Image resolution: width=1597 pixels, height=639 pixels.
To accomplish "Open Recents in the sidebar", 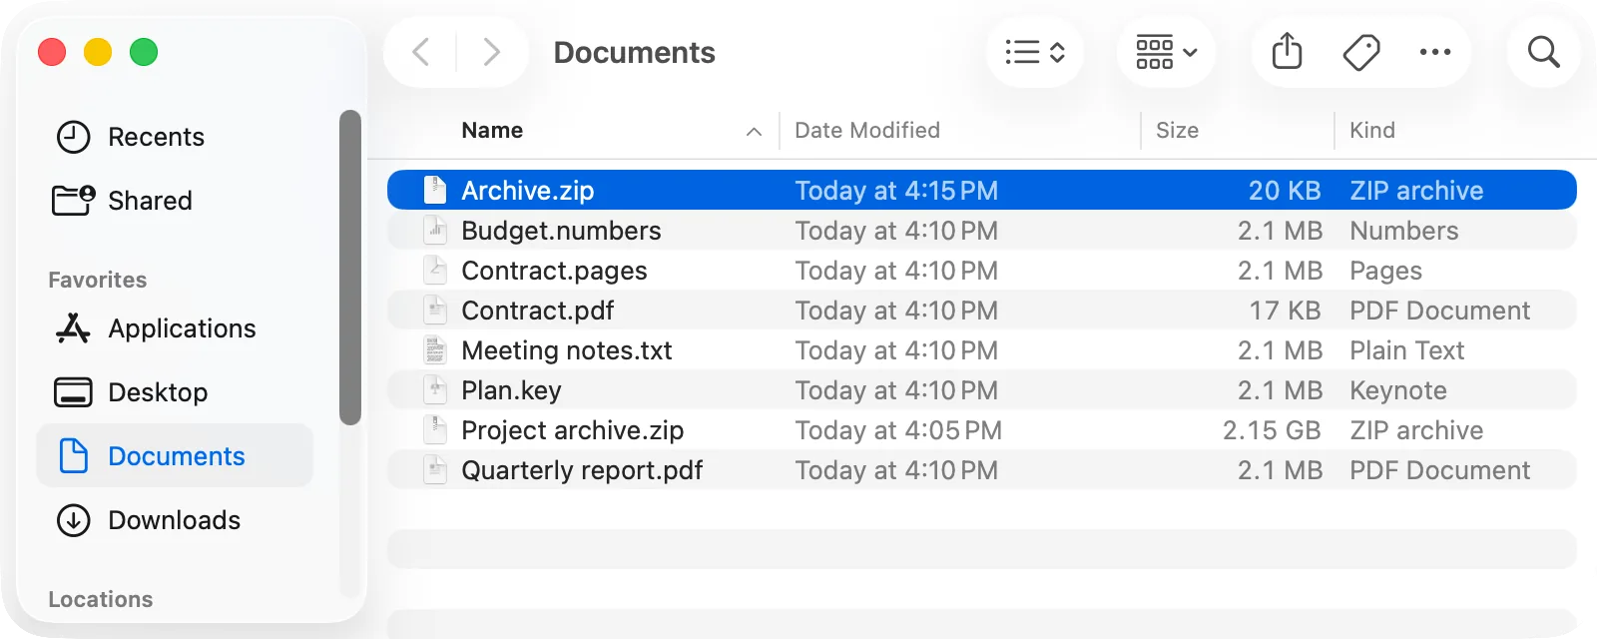I will click(x=175, y=137).
